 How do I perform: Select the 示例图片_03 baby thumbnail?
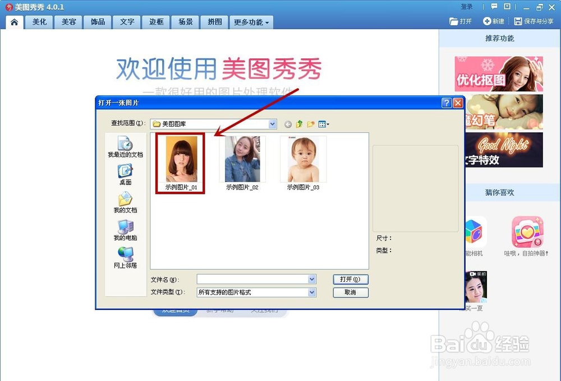pyautogui.click(x=303, y=159)
